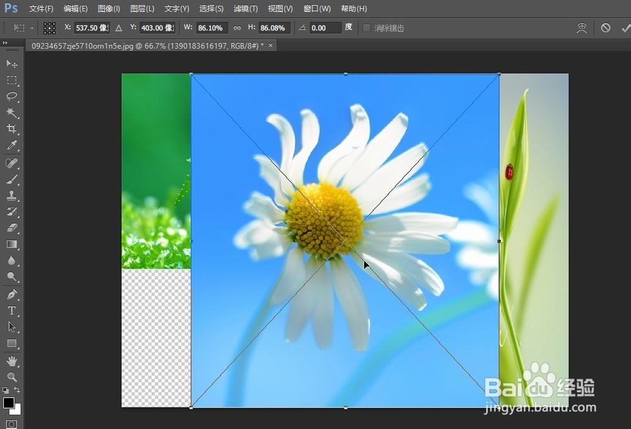Open the 图像(I) menu
631x429 pixels.
tap(109, 8)
